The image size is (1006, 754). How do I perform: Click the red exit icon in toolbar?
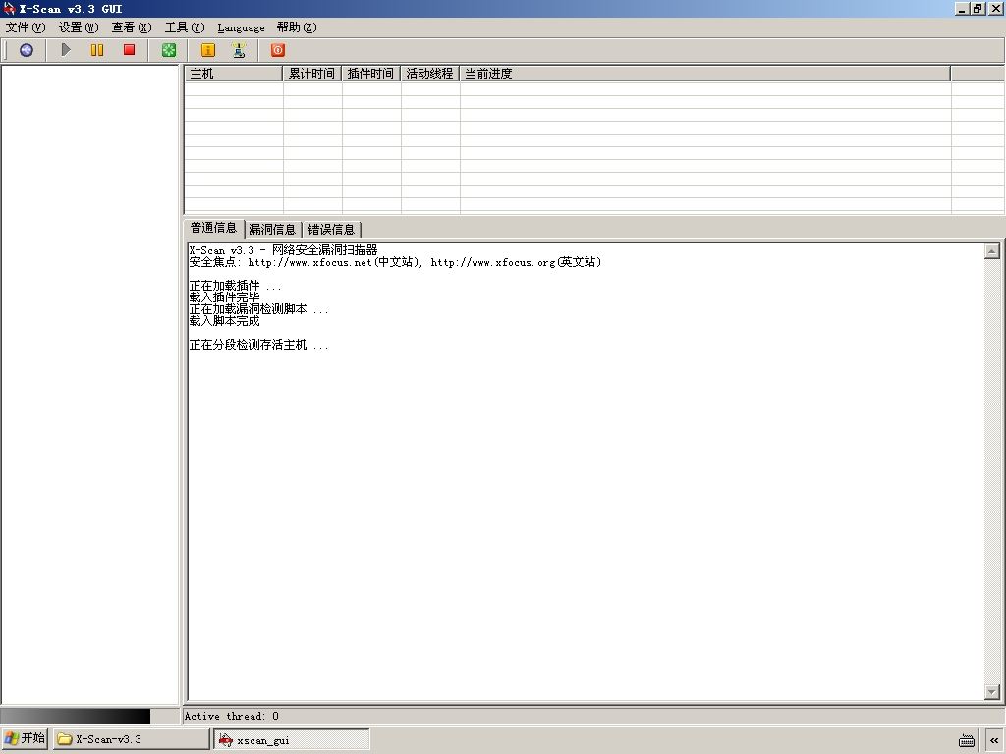(278, 50)
